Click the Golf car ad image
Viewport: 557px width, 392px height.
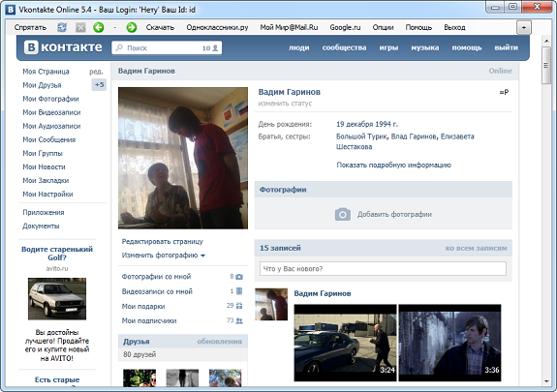(57, 299)
